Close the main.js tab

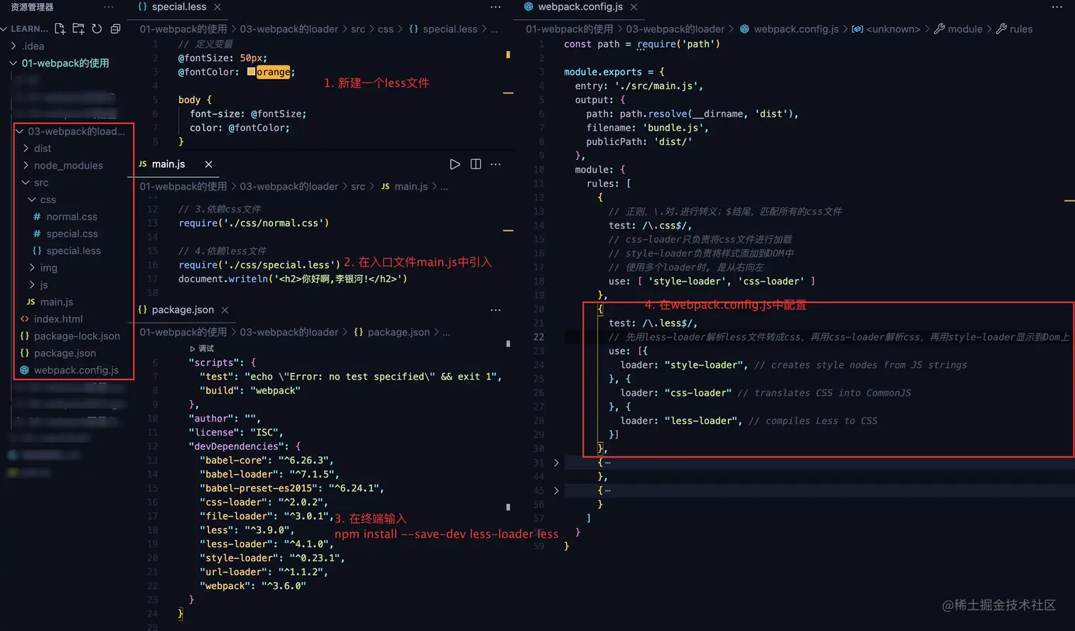[x=208, y=164]
